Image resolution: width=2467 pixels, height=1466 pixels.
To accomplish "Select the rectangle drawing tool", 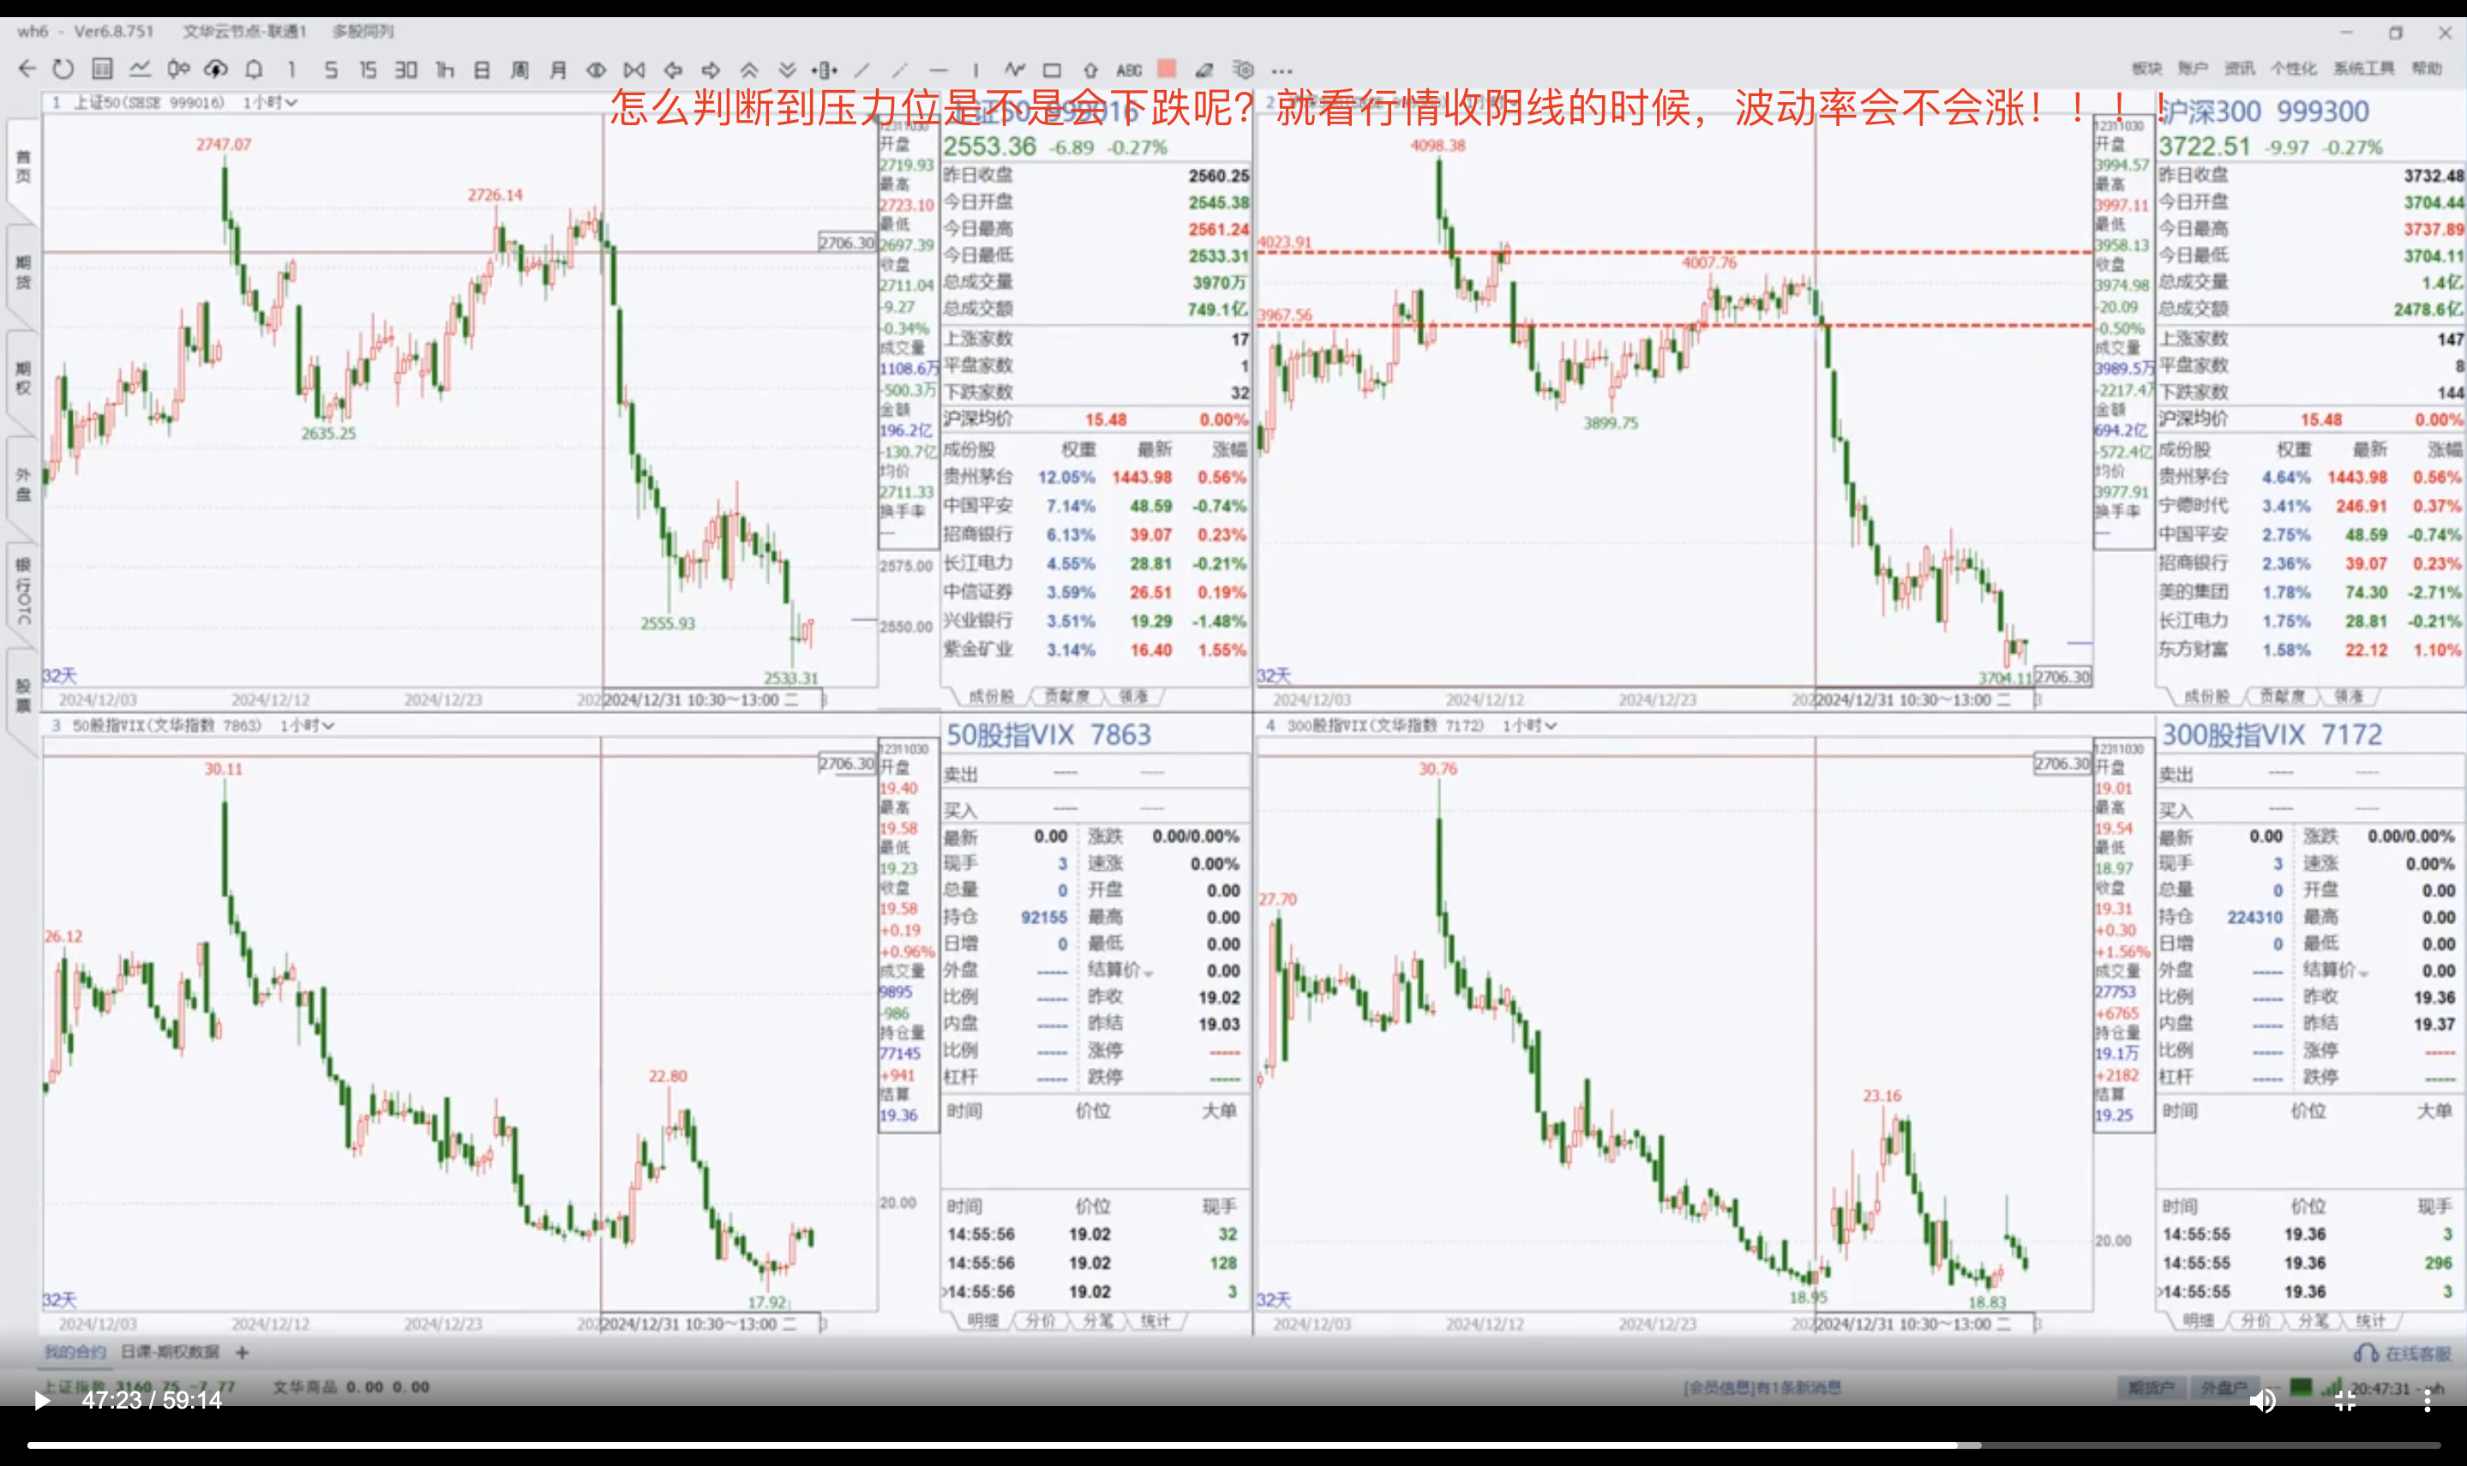I will pos(1052,70).
